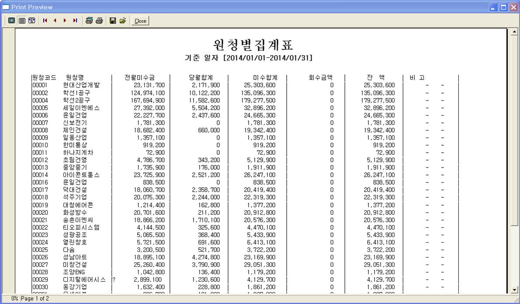Image resolution: width=520 pixels, height=304 pixels.
Task: Click company name 신보전기
Action: [75, 123]
